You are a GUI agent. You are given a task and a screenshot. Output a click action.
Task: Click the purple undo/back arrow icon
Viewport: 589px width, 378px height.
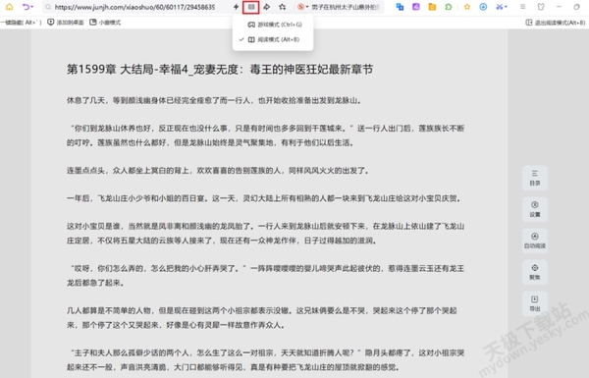point(26,7)
